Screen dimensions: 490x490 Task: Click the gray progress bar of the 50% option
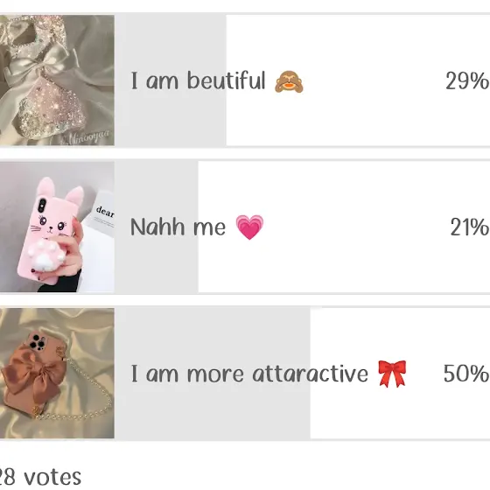point(213,373)
